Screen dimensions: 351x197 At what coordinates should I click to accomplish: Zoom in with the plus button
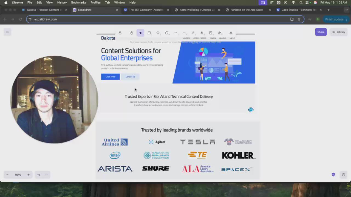(x=28, y=175)
